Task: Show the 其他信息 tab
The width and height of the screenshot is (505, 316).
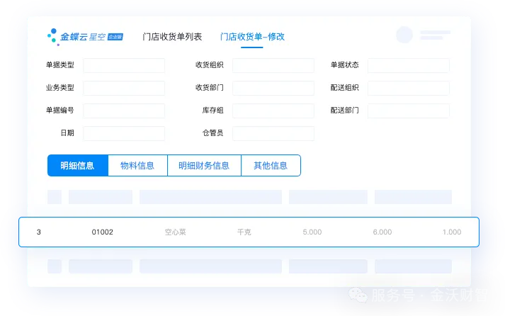Action: (271, 166)
